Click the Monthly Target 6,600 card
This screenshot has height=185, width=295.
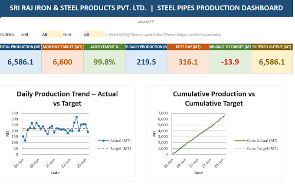(62, 62)
